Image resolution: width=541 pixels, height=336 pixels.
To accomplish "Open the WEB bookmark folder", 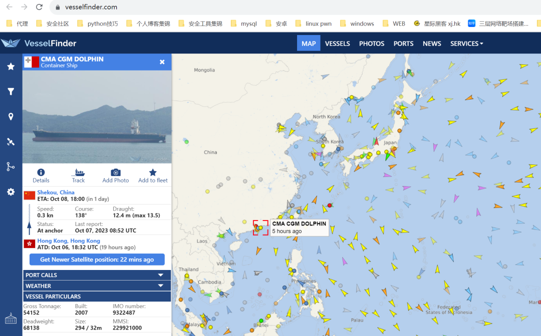I will pyautogui.click(x=394, y=23).
